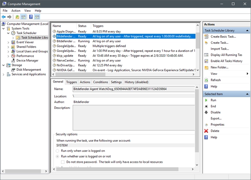
Task: Open the View menu in menu bar
Action: point(28,11)
